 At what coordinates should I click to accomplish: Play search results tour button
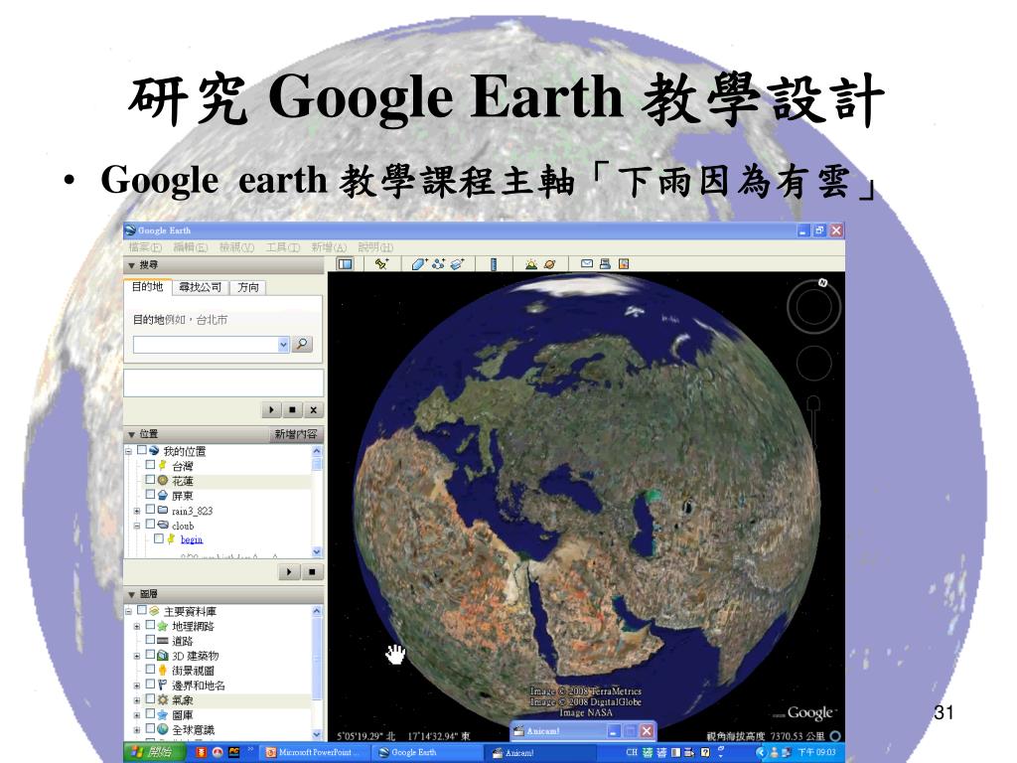[271, 410]
